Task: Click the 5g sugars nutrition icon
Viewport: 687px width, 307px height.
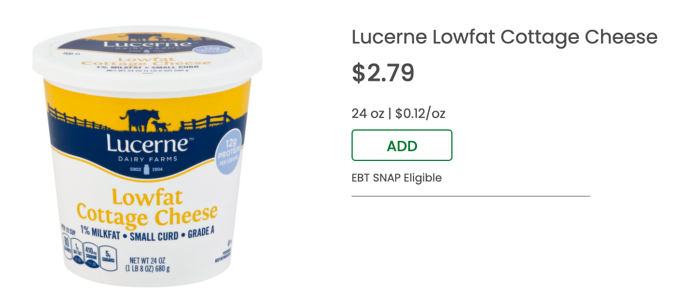Action: tap(108, 258)
